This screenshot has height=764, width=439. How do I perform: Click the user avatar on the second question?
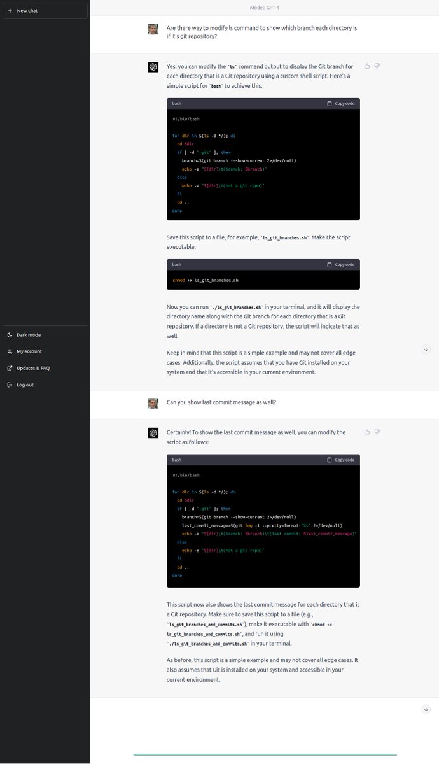153,403
